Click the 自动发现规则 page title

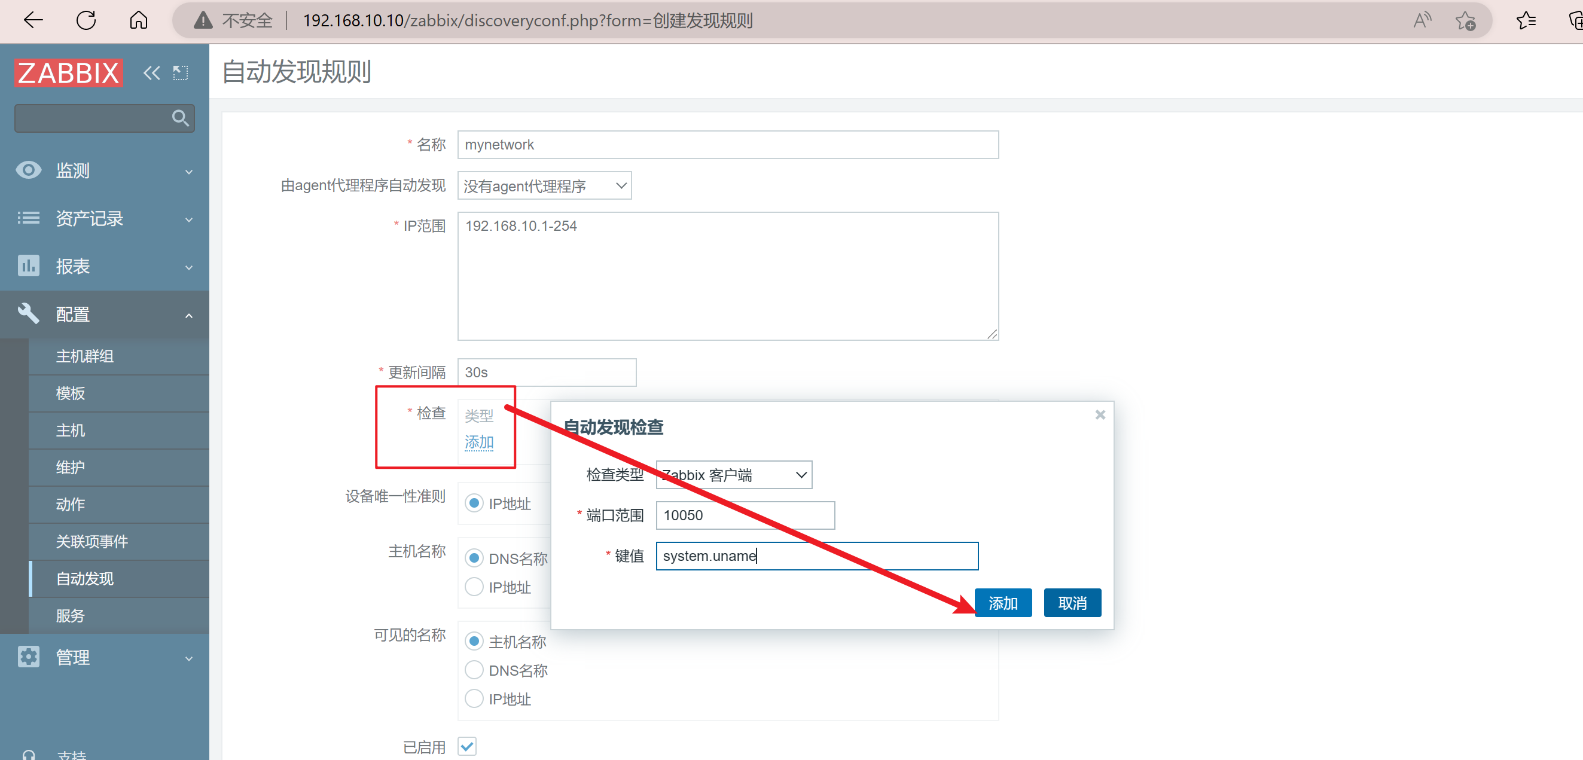point(296,72)
